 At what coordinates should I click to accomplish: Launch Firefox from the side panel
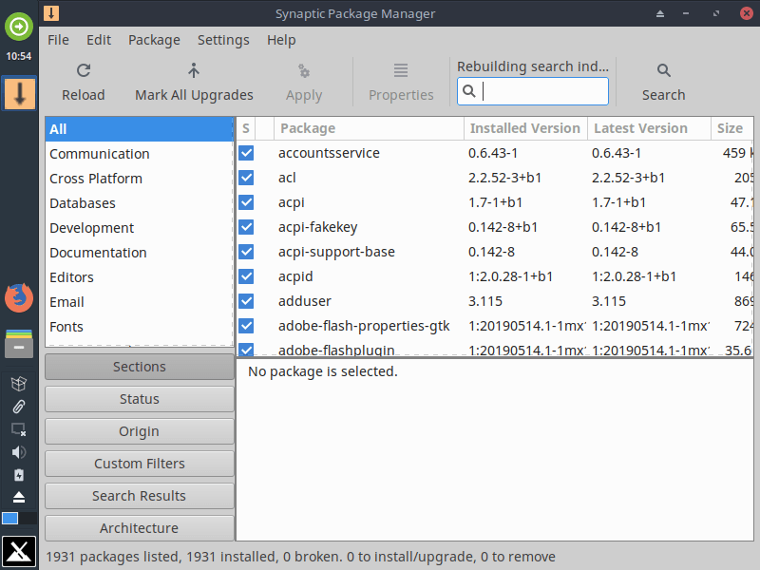18,297
